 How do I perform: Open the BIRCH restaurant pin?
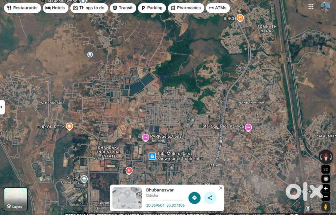click(x=240, y=18)
